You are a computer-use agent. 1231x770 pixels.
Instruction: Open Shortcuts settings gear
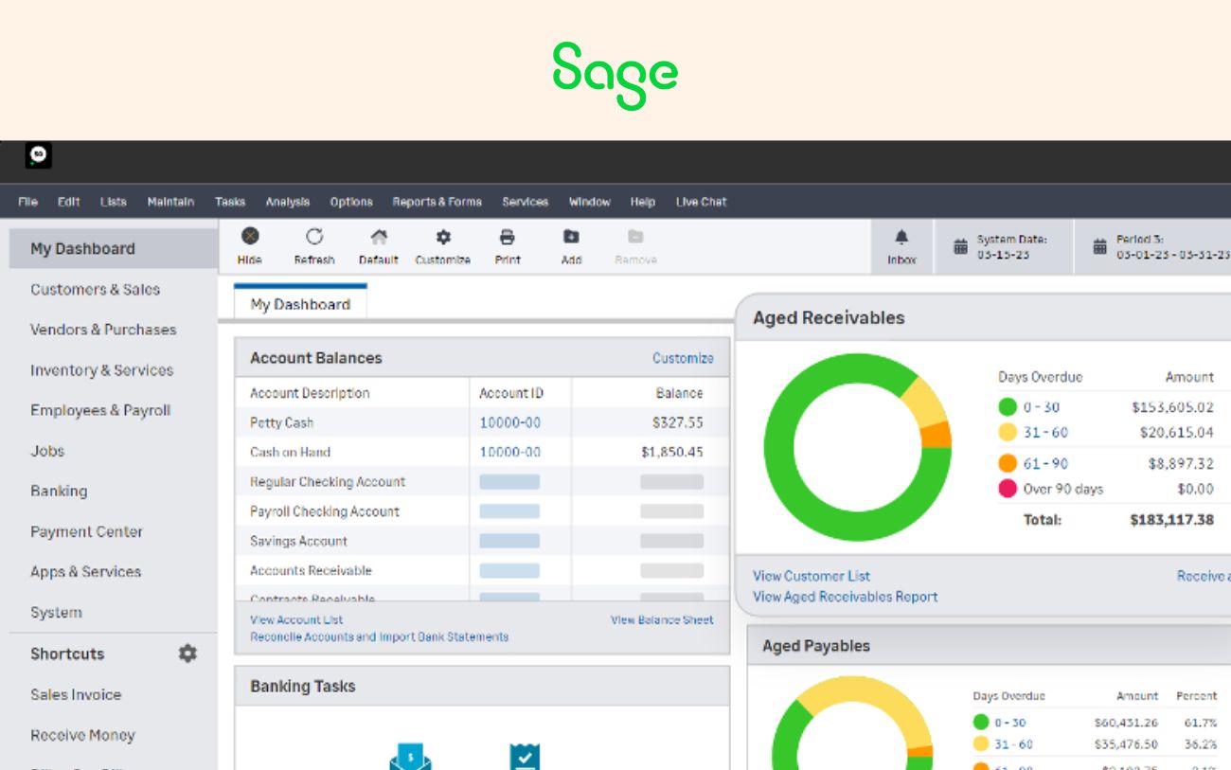click(x=188, y=654)
